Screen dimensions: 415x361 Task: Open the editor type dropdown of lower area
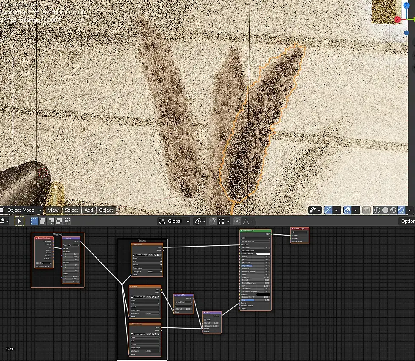click(4, 221)
